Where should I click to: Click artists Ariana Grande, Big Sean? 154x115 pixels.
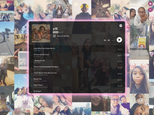pos(41,87)
